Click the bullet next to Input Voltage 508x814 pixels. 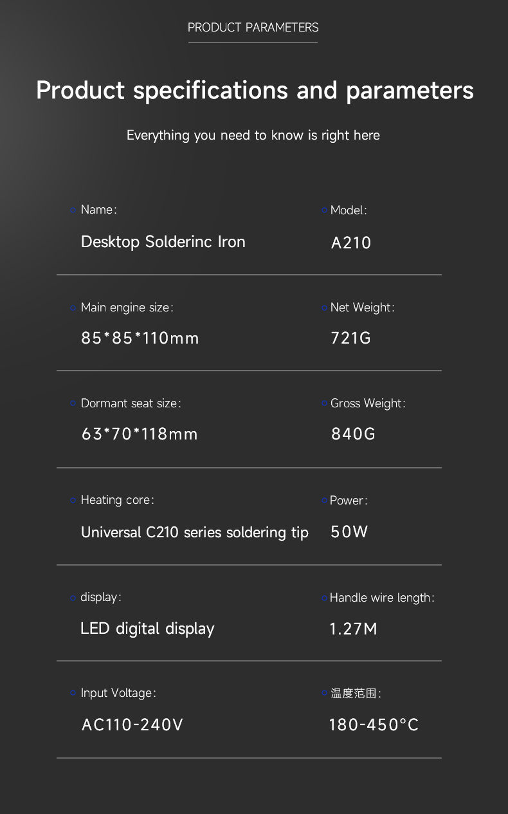(x=73, y=693)
